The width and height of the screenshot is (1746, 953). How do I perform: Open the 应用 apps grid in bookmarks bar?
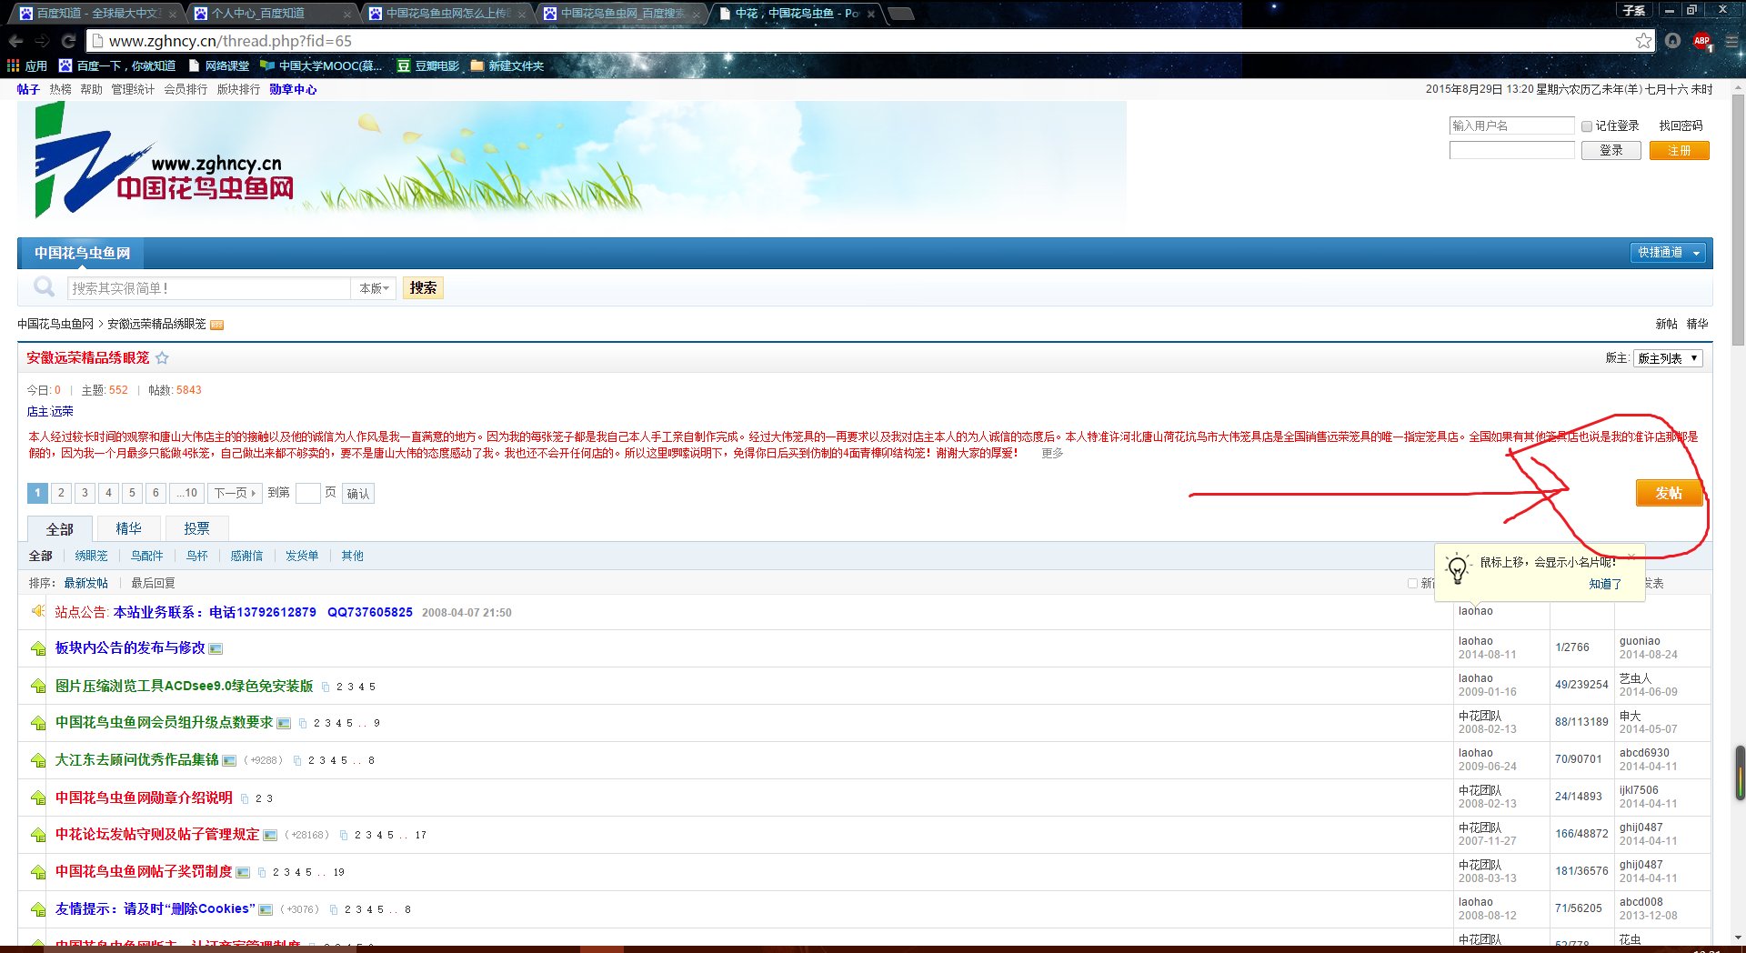[27, 65]
